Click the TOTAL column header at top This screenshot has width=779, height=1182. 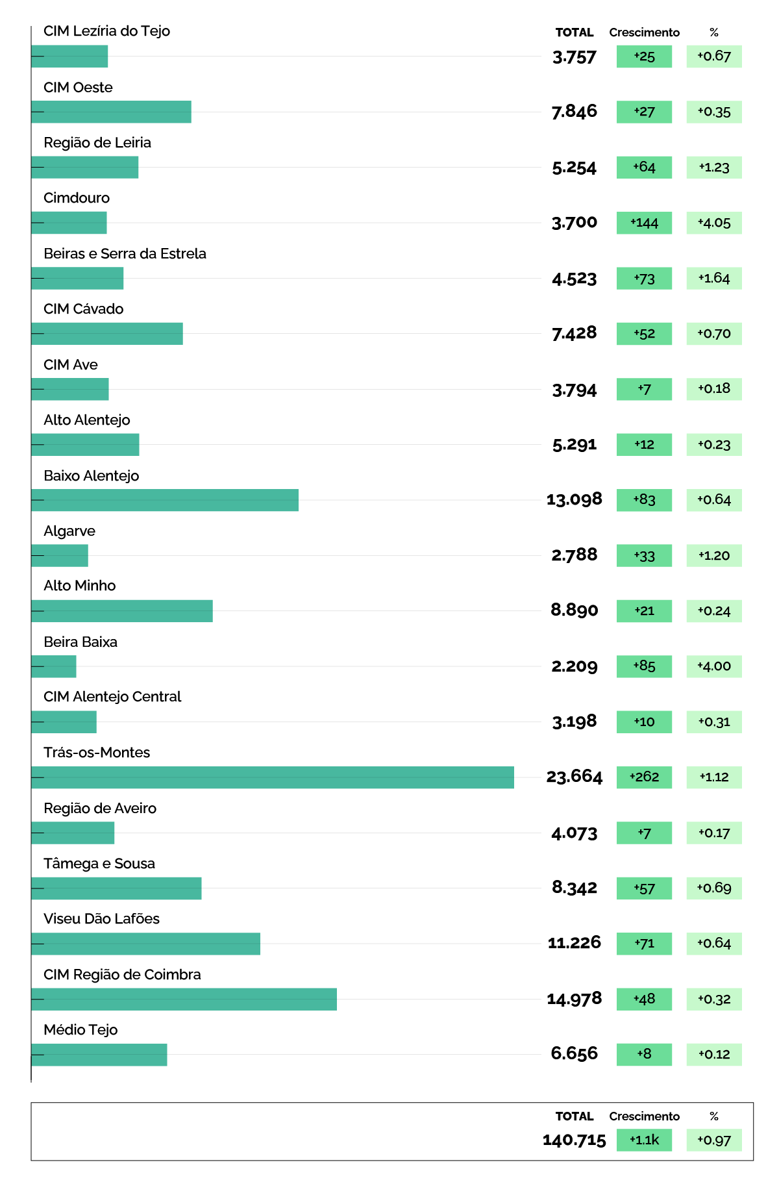click(575, 32)
